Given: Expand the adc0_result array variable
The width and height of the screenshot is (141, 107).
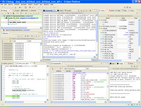Looking at the screenshot, I should 101,39.
